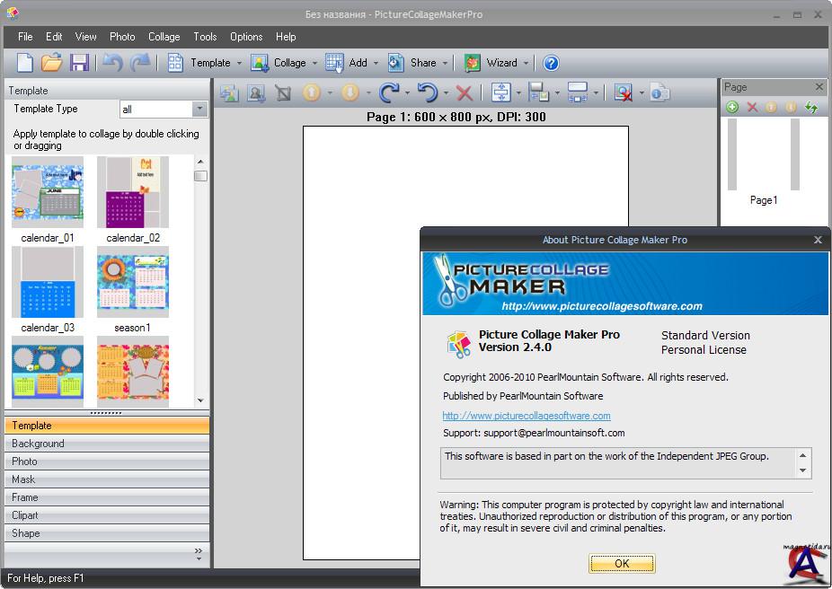
Task: Add a new page with green plus icon
Action: pos(732,108)
